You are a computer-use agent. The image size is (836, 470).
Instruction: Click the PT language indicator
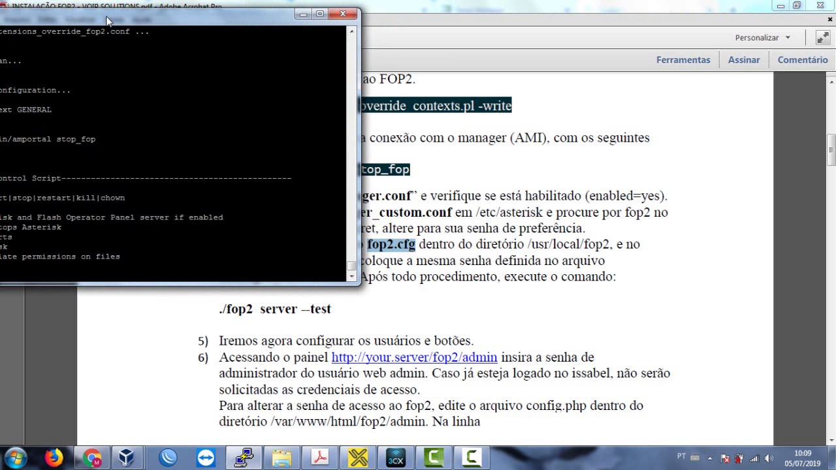point(681,457)
